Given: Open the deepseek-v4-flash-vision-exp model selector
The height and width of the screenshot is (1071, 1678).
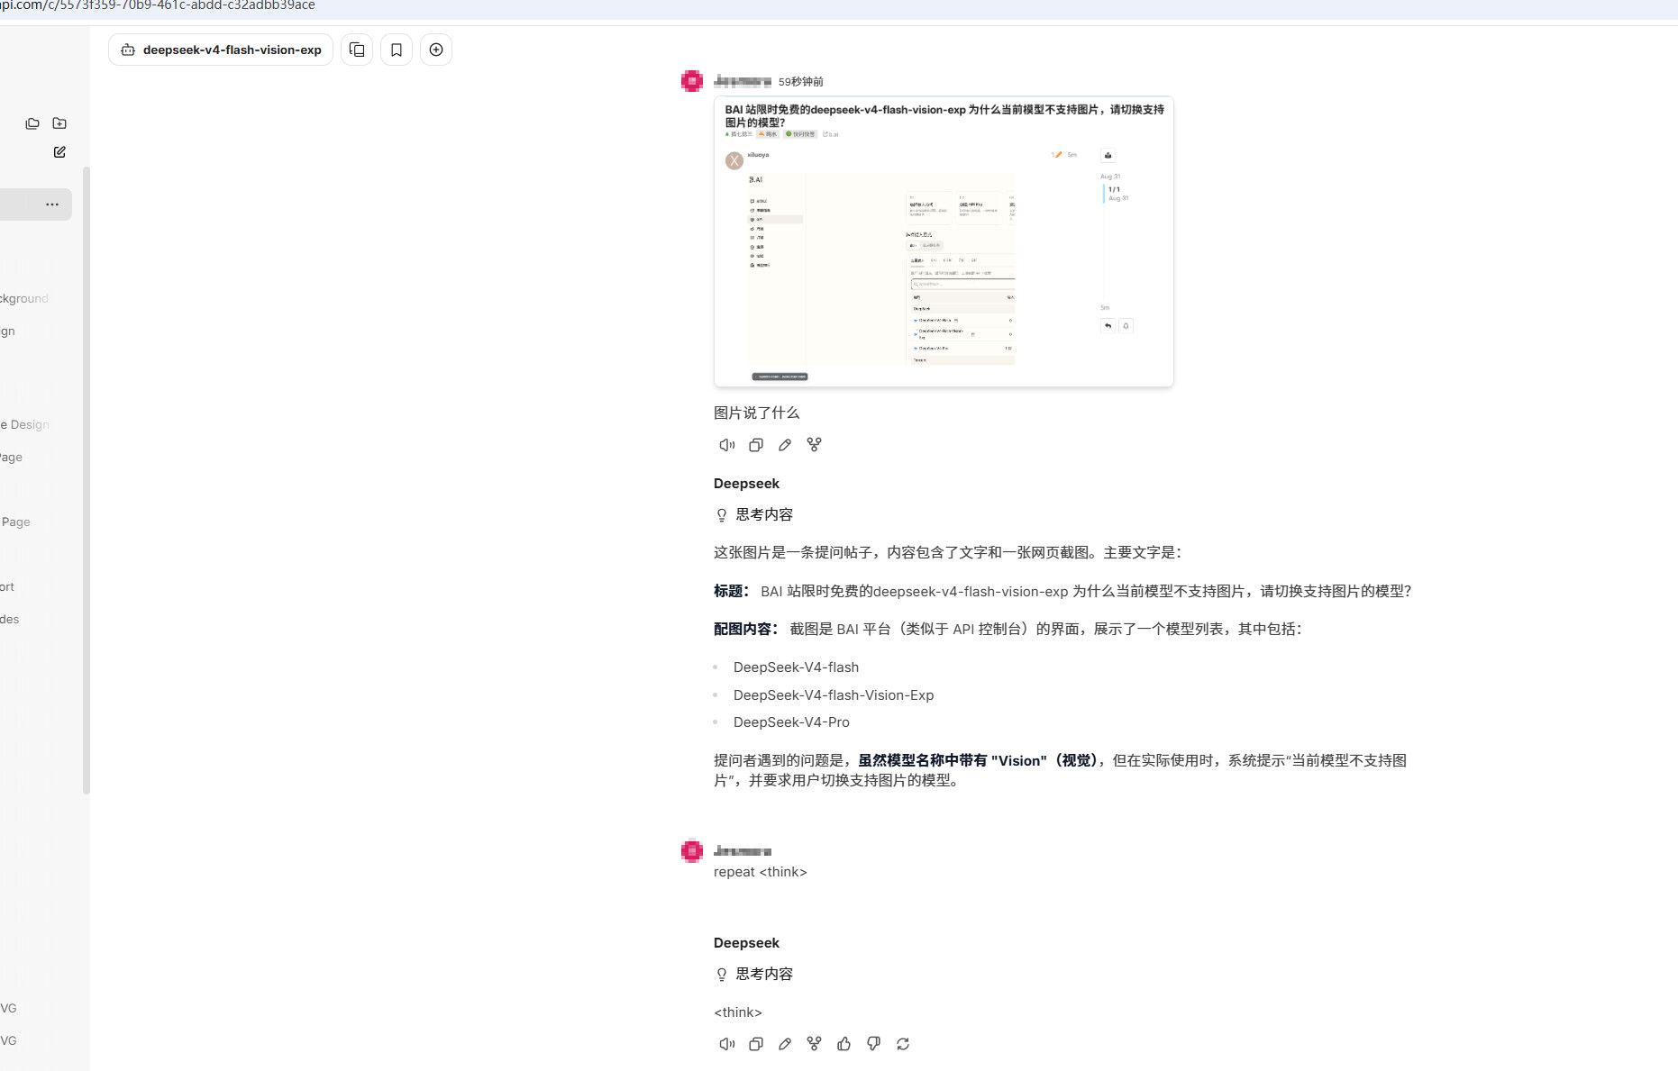Looking at the screenshot, I should pos(221,50).
